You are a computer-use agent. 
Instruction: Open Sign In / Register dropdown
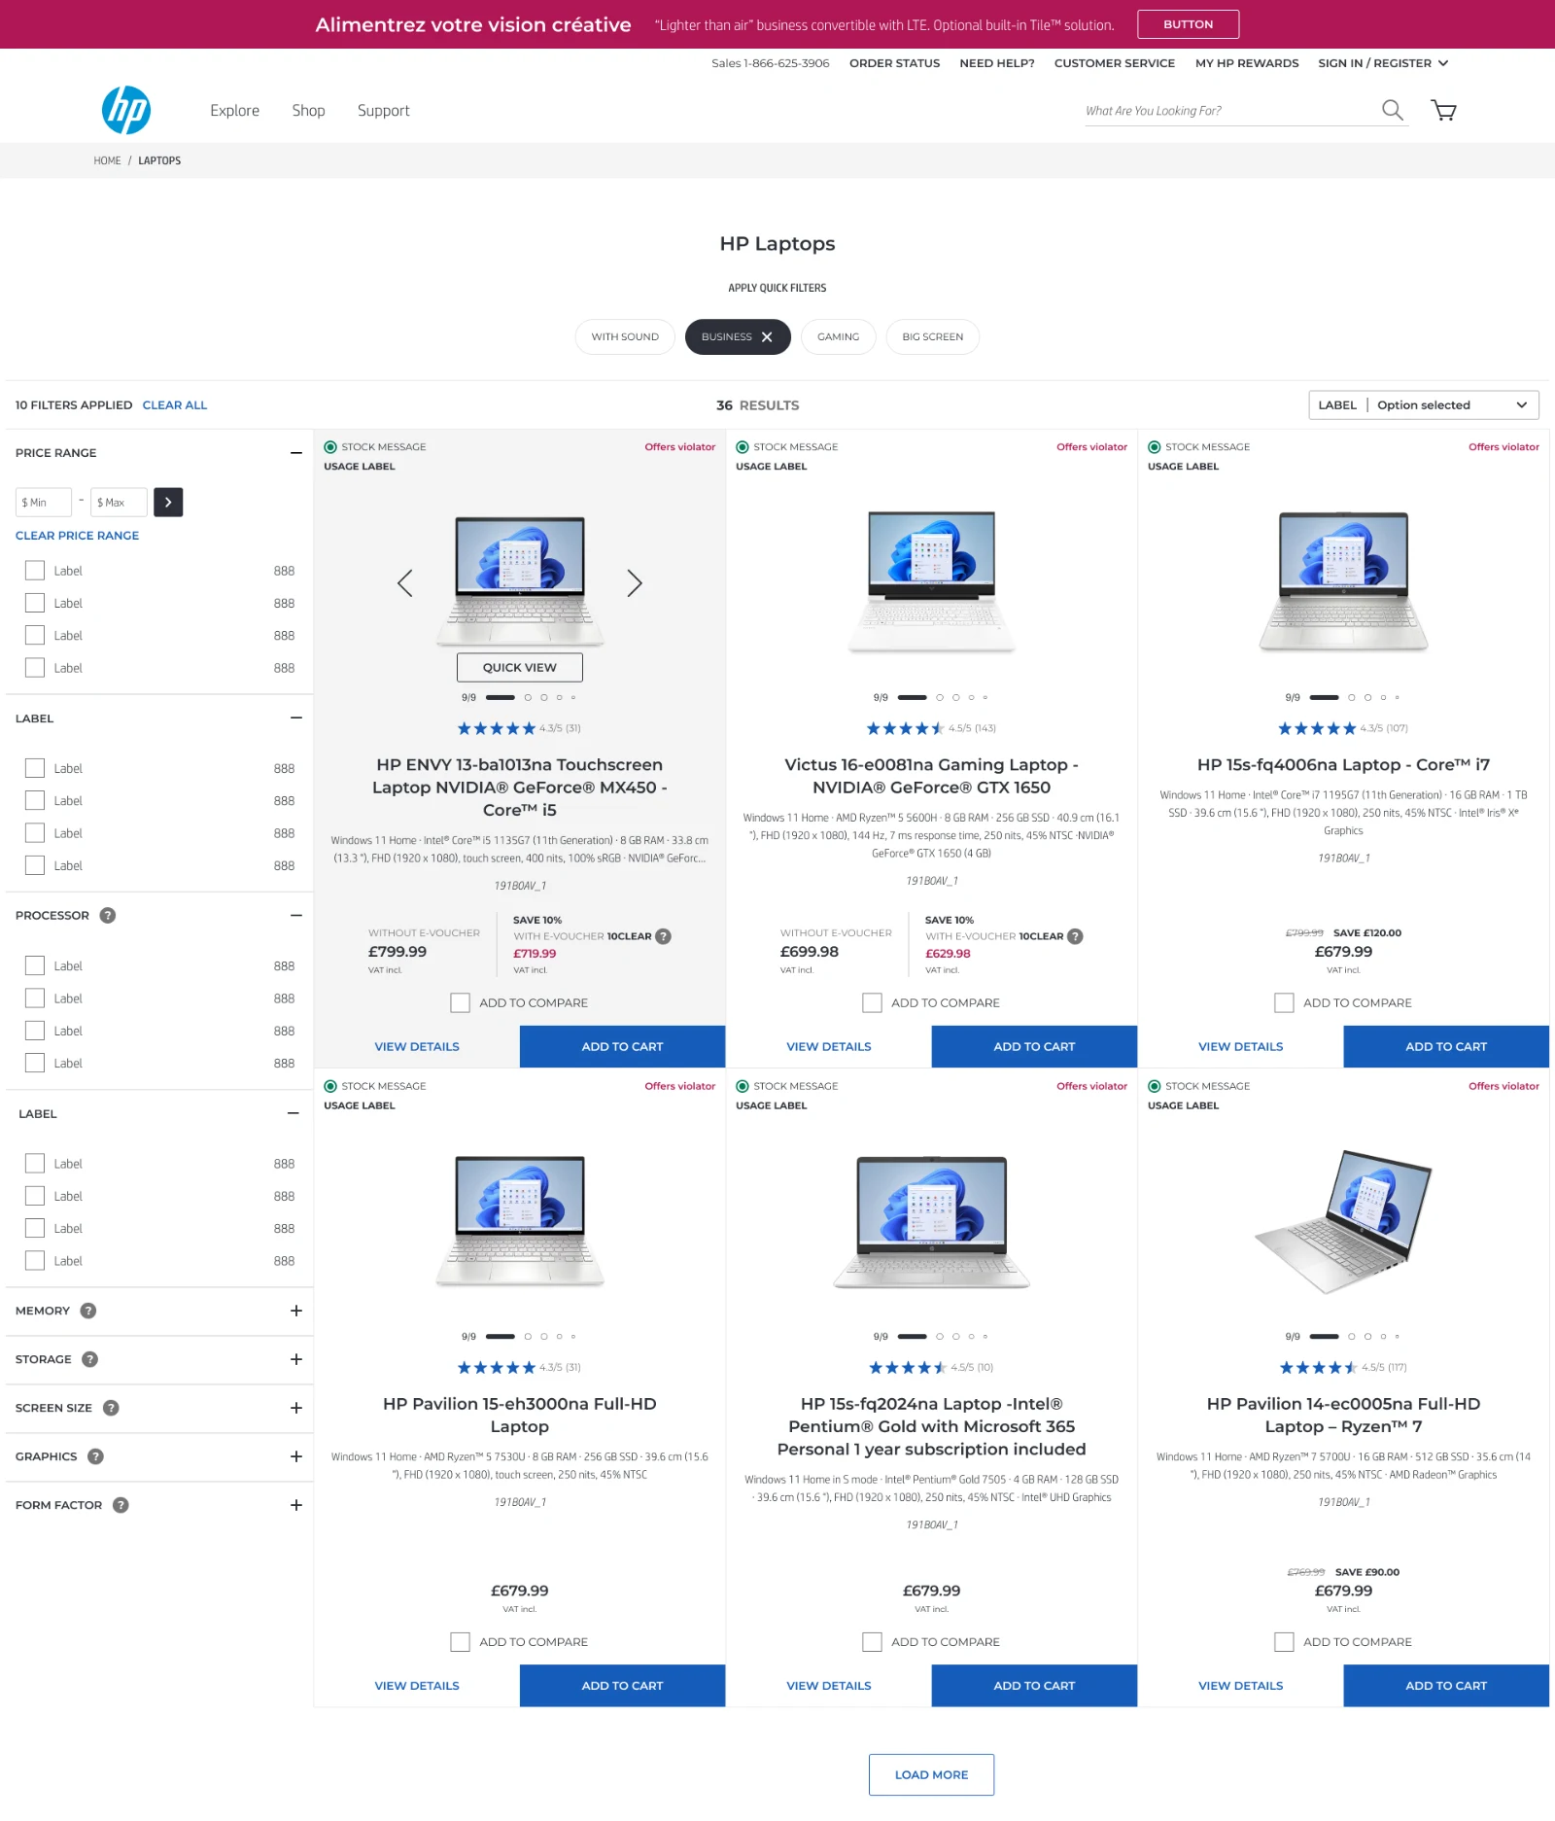1383,63
